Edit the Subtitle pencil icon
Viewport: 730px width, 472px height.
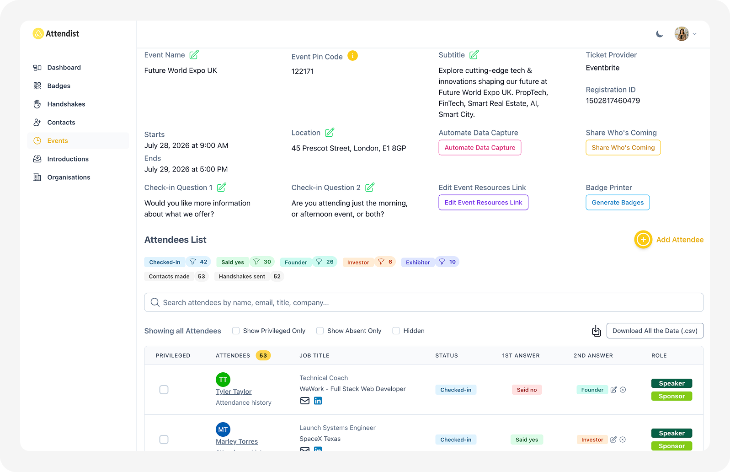[474, 54]
